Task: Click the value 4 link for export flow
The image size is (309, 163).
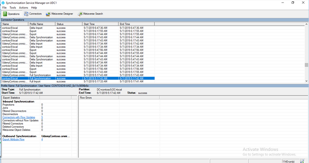Action: 42,139
